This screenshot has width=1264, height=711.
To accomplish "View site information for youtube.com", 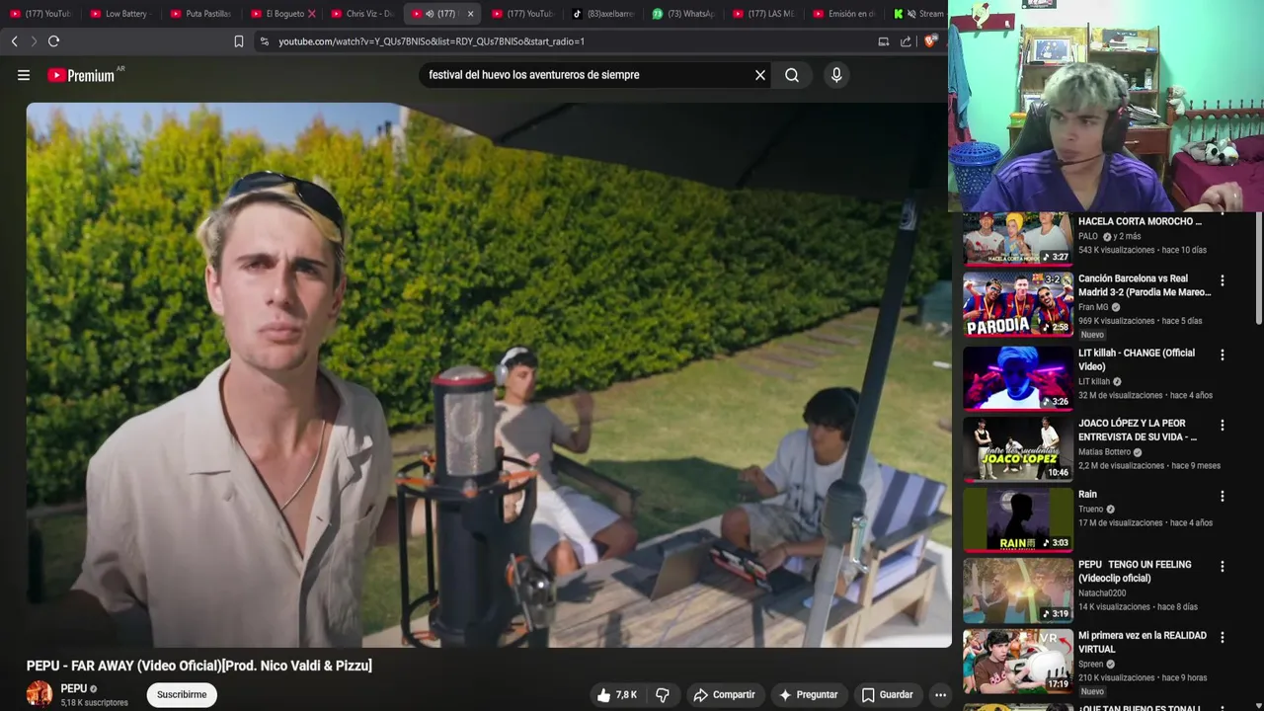I will click(x=264, y=41).
